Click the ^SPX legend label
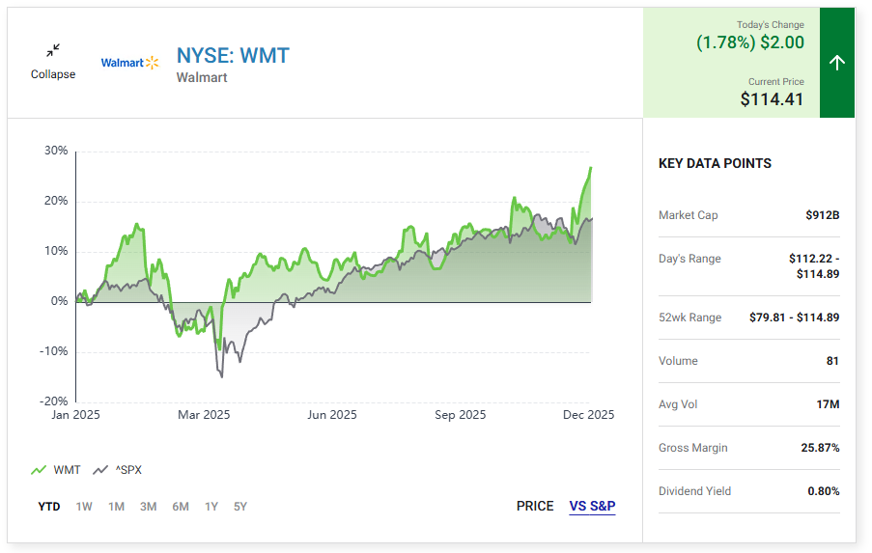The width and height of the screenshot is (872, 553). pos(128,470)
